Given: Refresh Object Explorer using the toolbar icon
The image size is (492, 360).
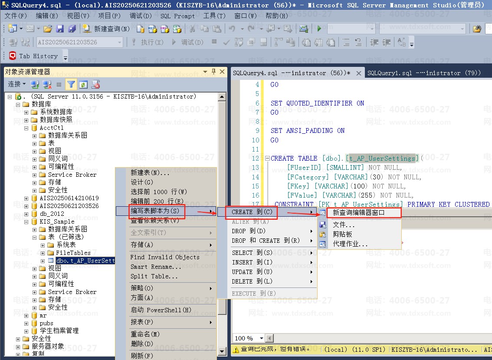Looking at the screenshot, I should (83, 84).
